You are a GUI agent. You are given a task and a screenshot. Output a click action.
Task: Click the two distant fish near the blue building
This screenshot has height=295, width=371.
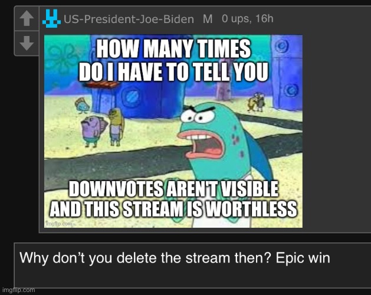(256, 102)
